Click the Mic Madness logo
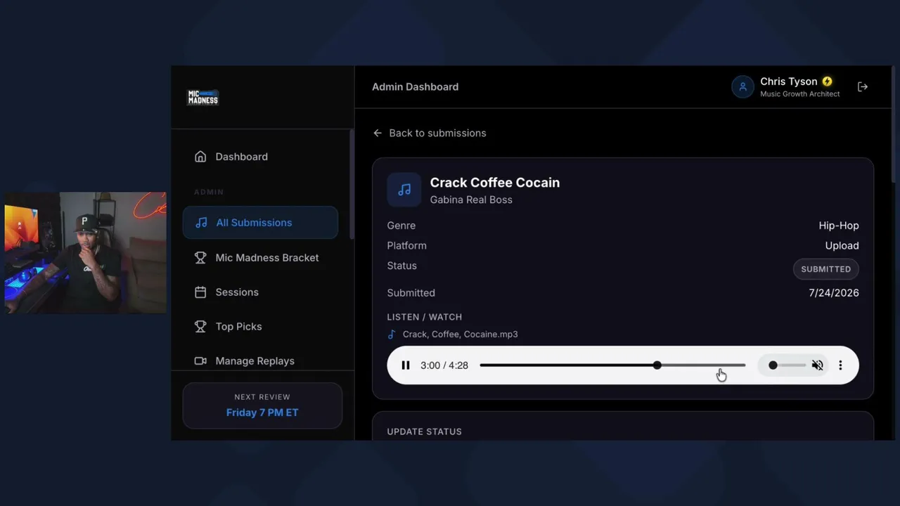This screenshot has width=900, height=506. click(202, 98)
